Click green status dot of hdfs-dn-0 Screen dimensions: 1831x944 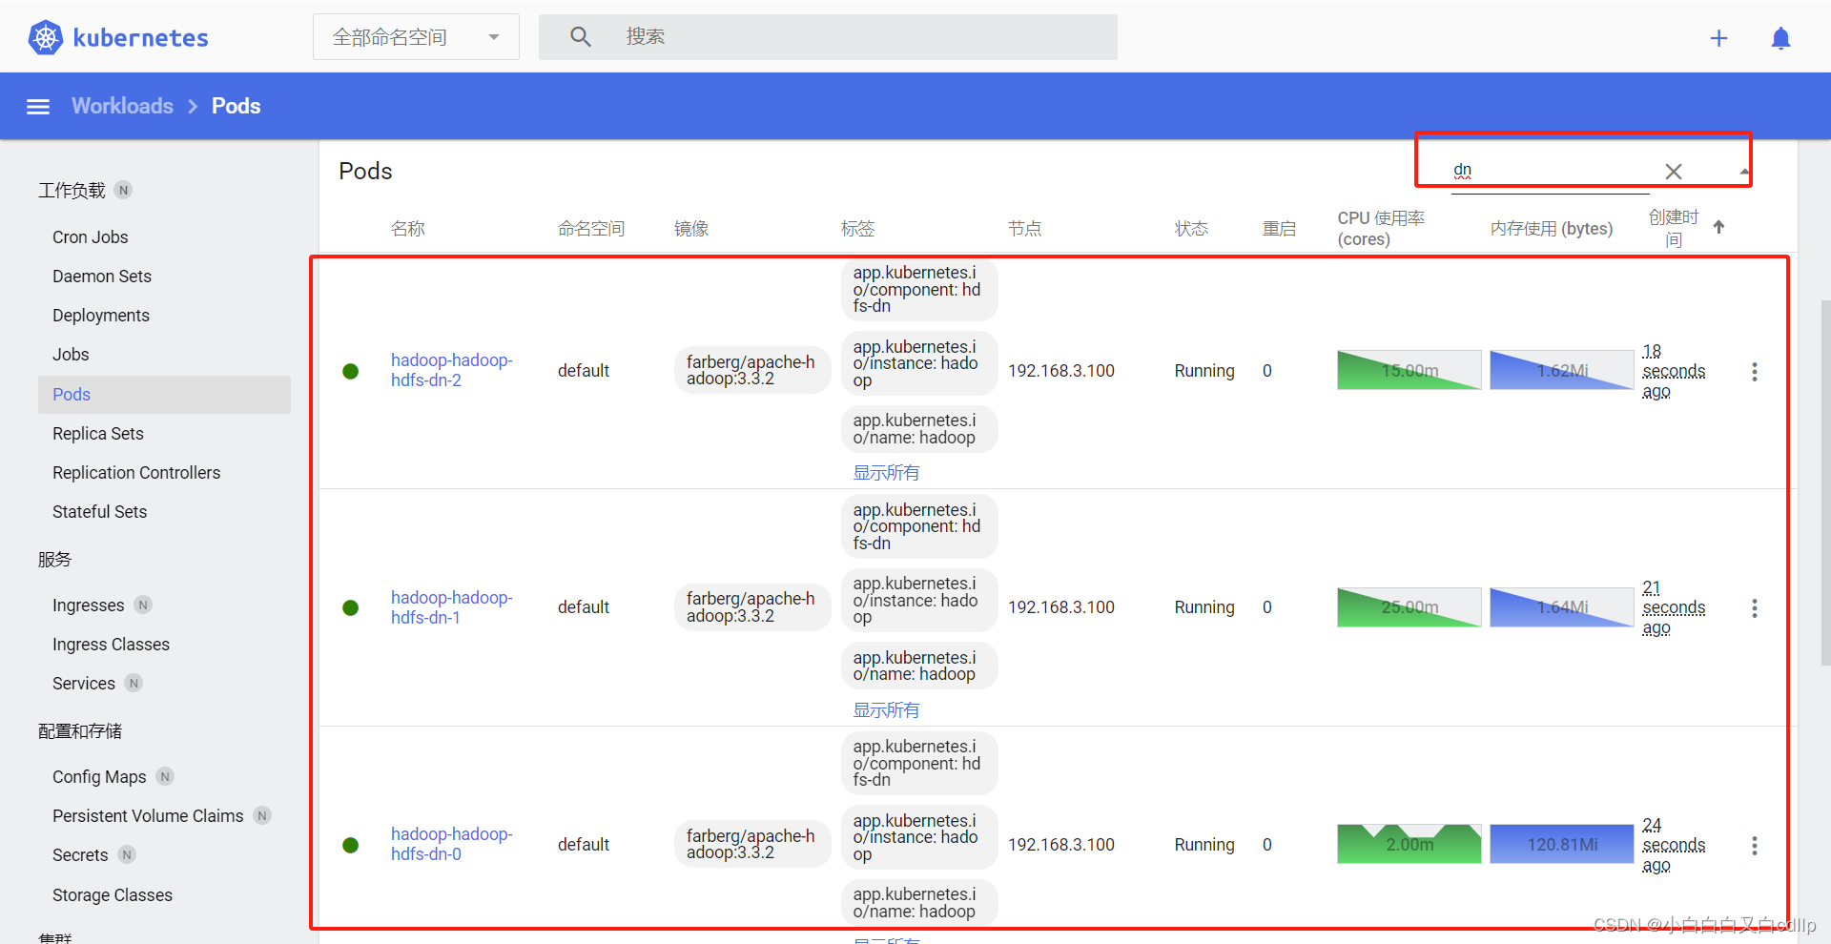click(x=351, y=845)
